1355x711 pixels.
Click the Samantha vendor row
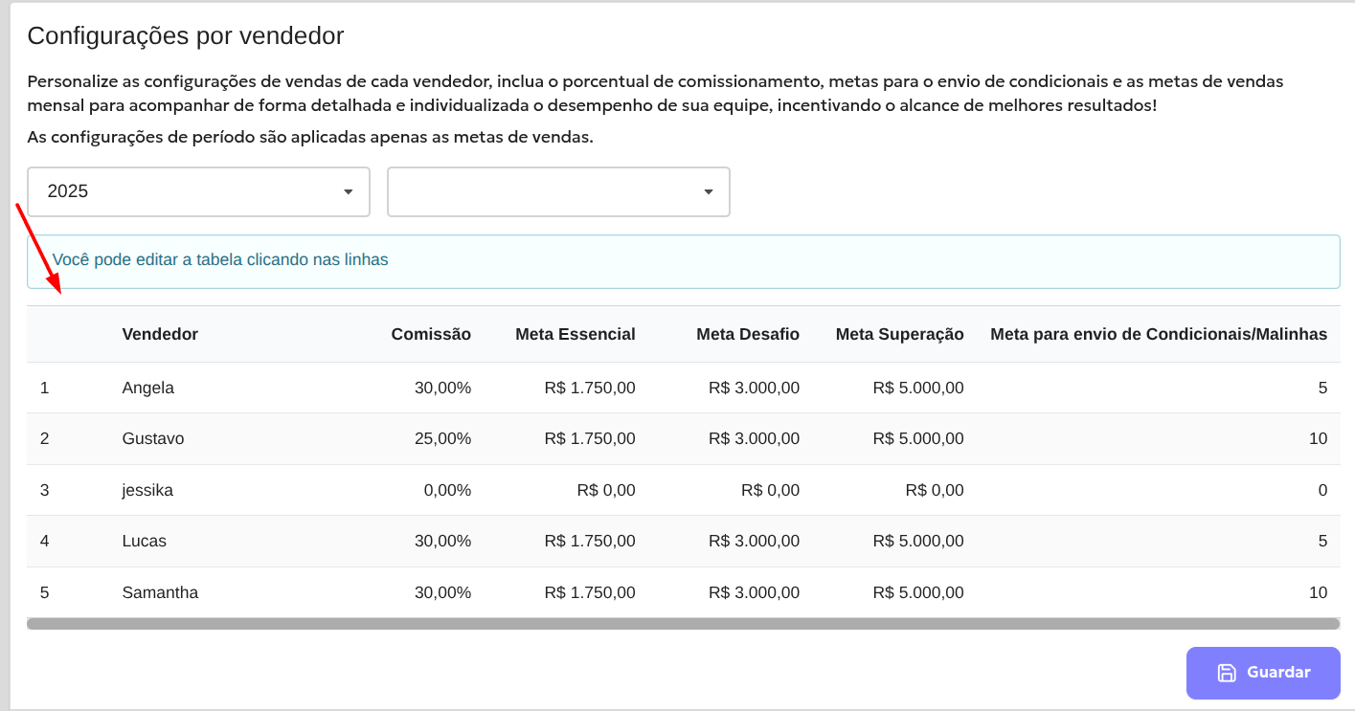click(x=160, y=592)
